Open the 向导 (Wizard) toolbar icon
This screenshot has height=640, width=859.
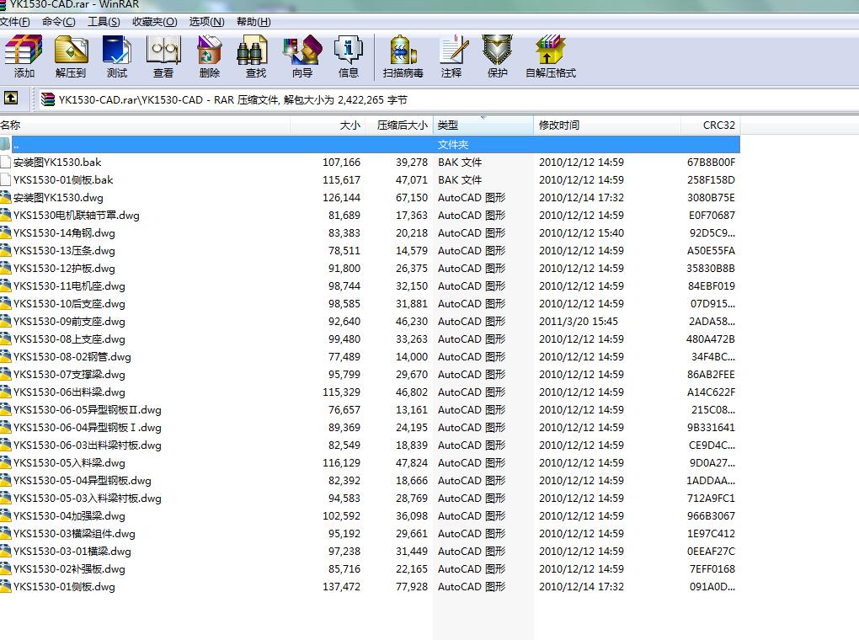pyautogui.click(x=301, y=56)
